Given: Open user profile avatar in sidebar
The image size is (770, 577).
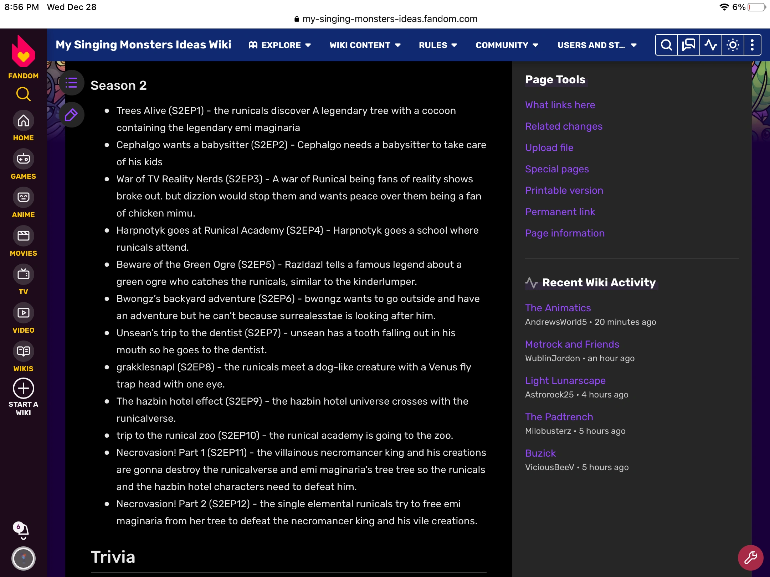Looking at the screenshot, I should (x=23, y=558).
